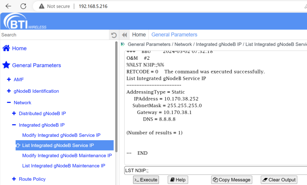Click the Not secure warning icon
307x185 pixels.
click(x=42, y=6)
